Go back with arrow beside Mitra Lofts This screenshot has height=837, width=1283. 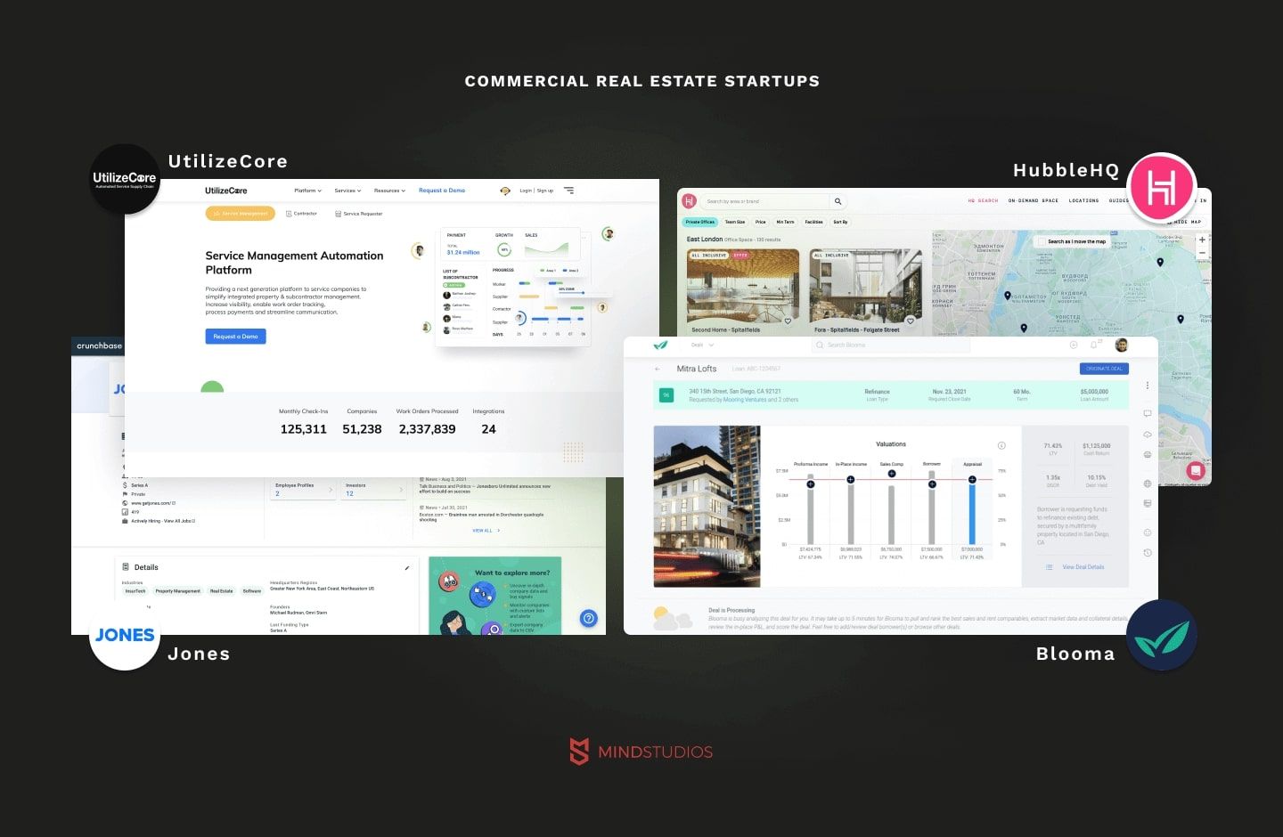click(x=658, y=369)
